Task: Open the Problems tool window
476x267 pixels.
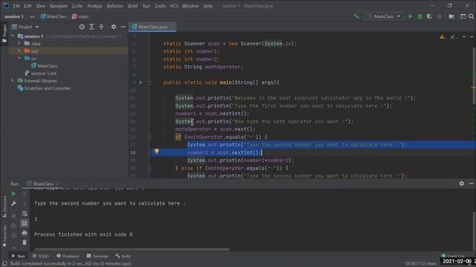Action: 68,256
